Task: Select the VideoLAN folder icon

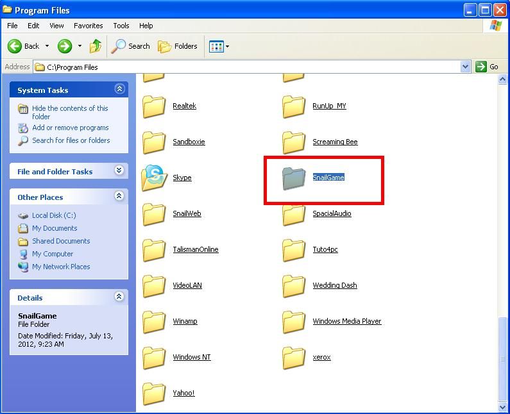Action: coord(154,286)
